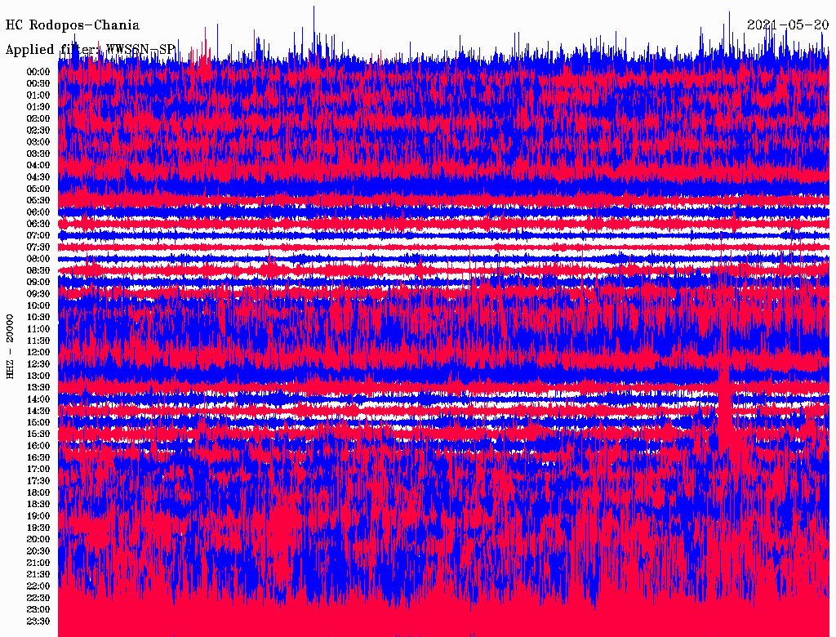Pick the 19:00 time row label

coord(38,516)
